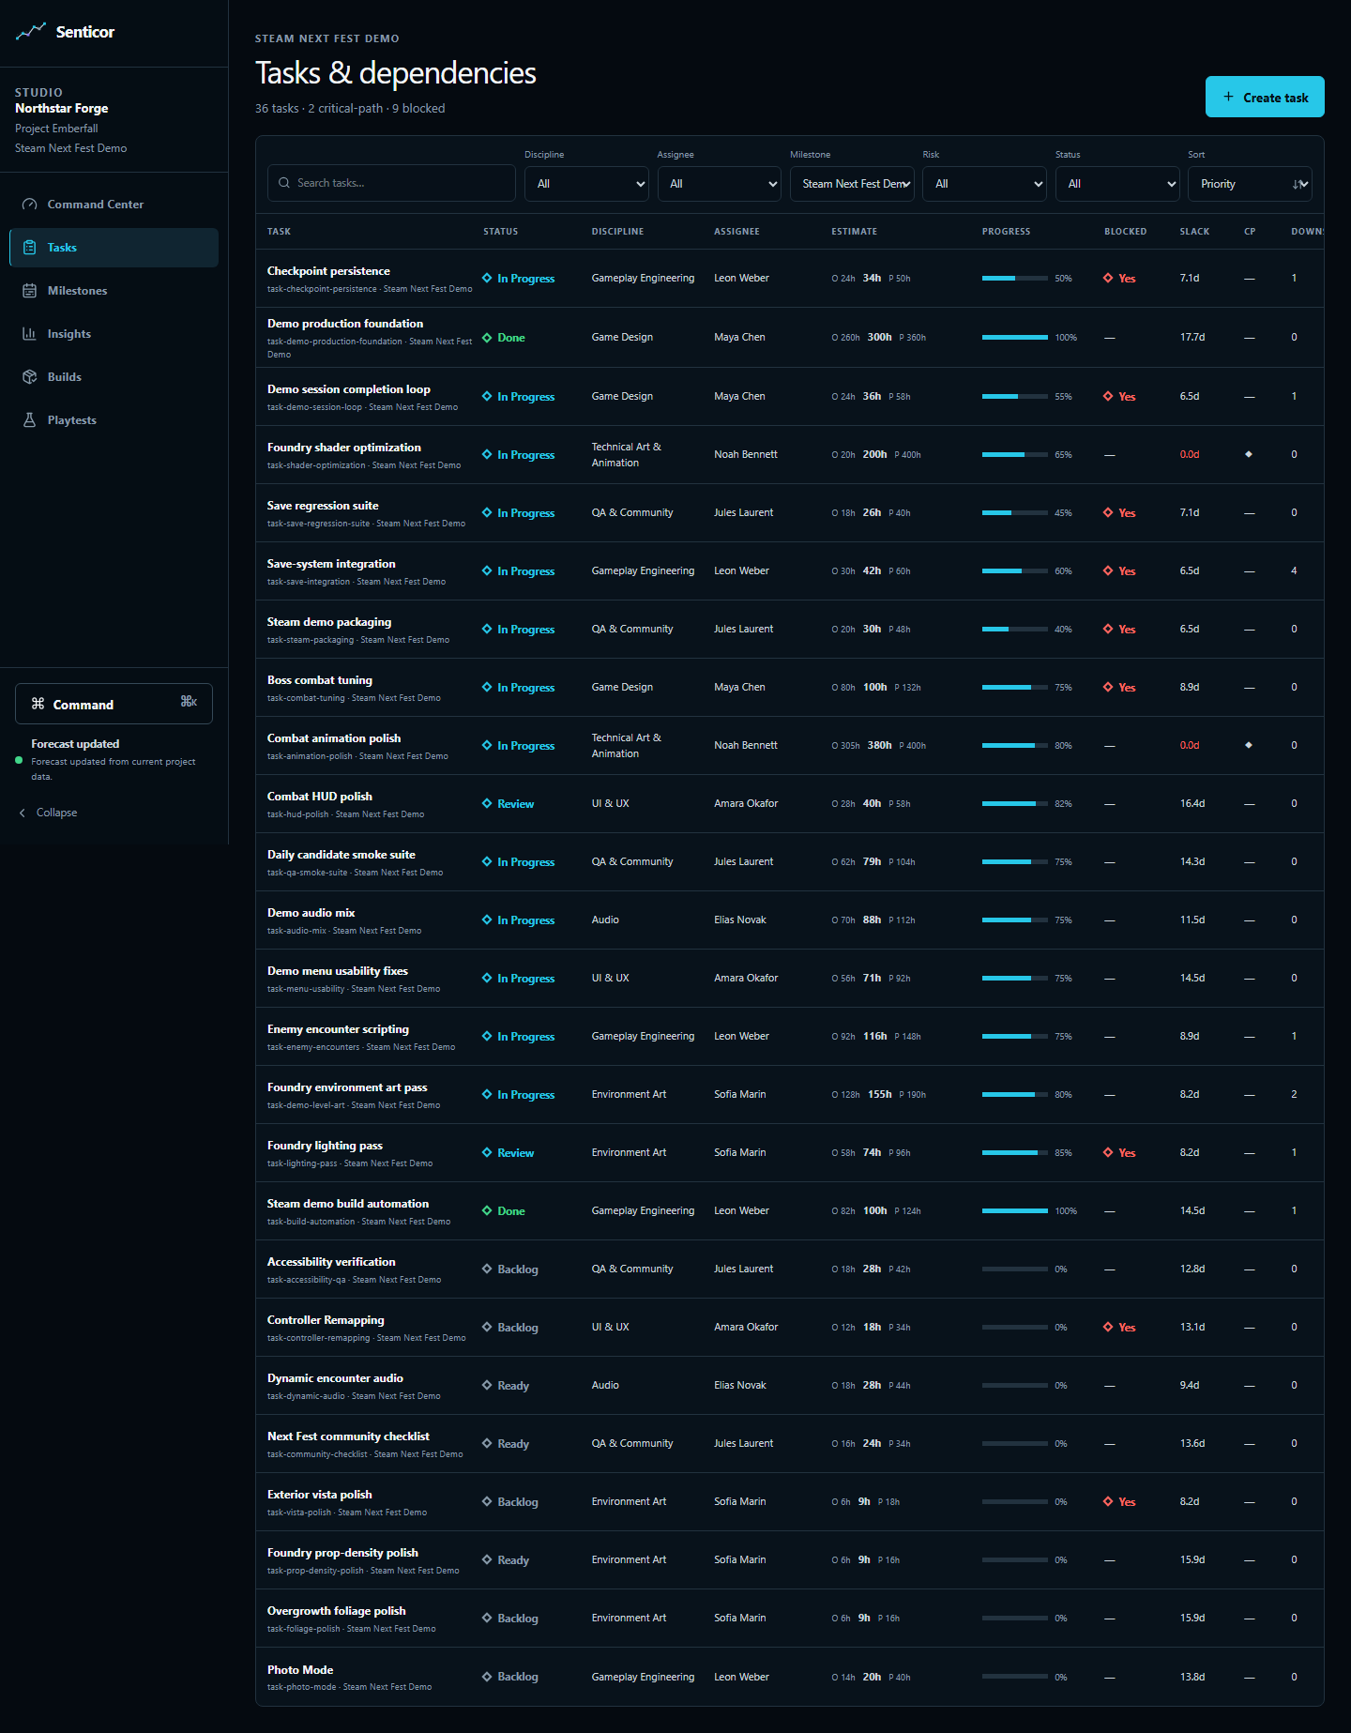Click blocked diamond icon for Boss combat tuning
The width and height of the screenshot is (1351, 1733).
pyautogui.click(x=1108, y=687)
